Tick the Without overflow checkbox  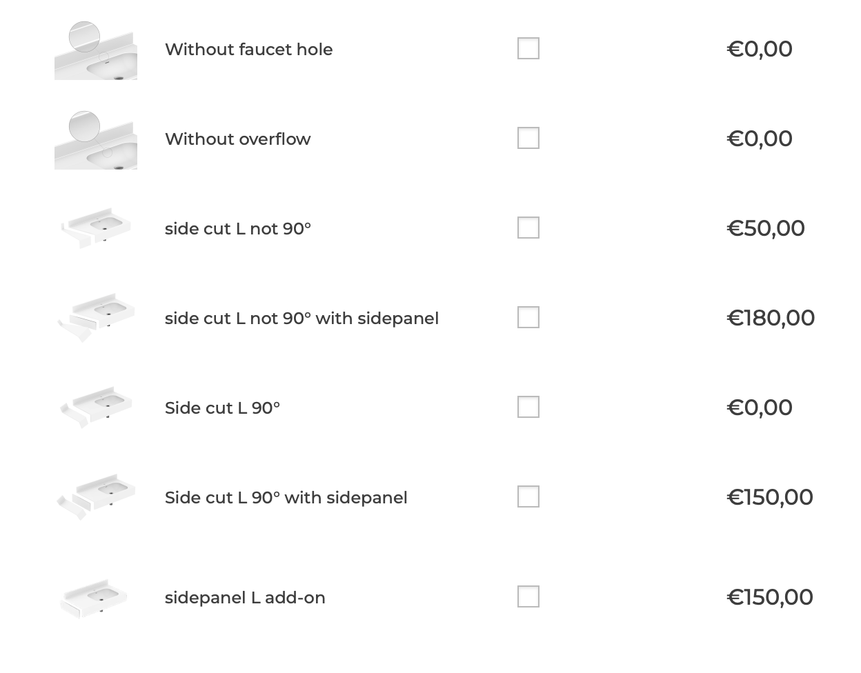point(528,139)
